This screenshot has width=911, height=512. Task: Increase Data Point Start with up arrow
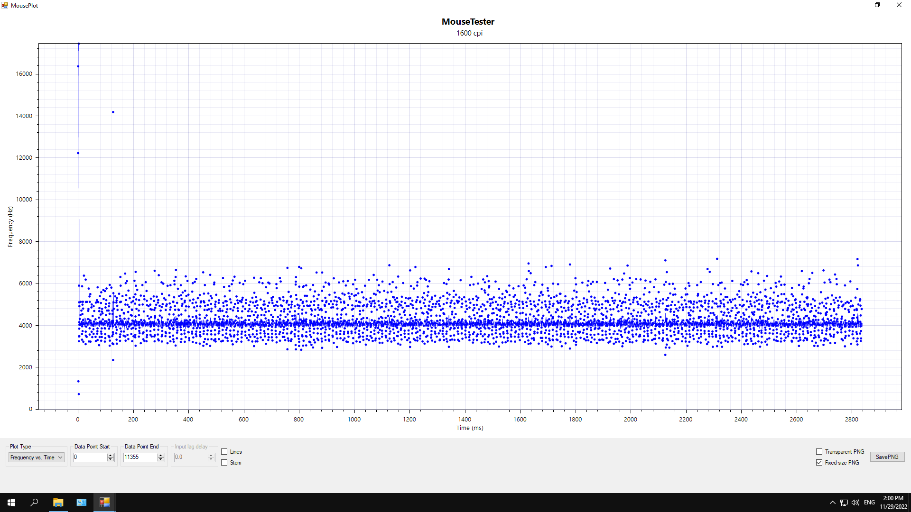pyautogui.click(x=111, y=455)
